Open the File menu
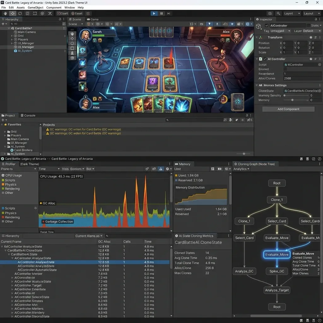 [x=3, y=8]
